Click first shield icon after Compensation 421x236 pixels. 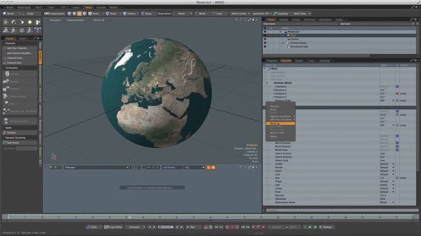[x=70, y=13]
